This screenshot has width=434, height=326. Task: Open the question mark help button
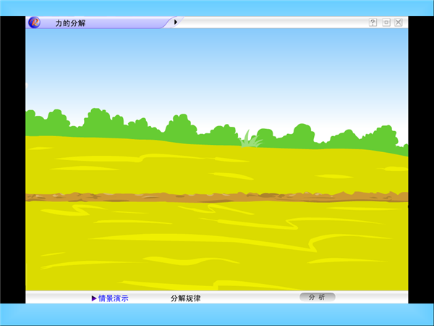[373, 22]
